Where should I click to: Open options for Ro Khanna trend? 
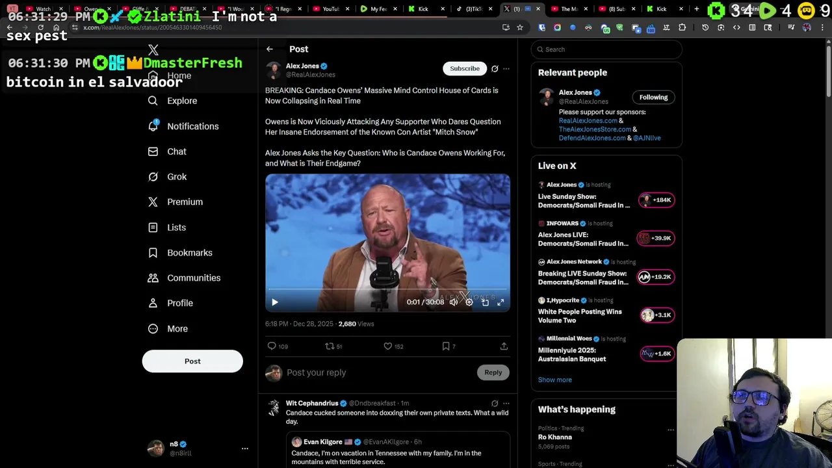[x=671, y=430]
